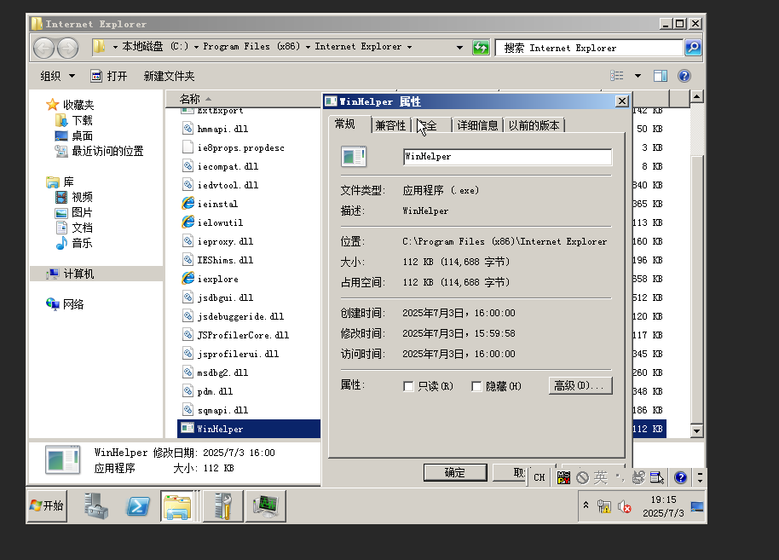Select the hmmapi.dll file icon

(188, 128)
